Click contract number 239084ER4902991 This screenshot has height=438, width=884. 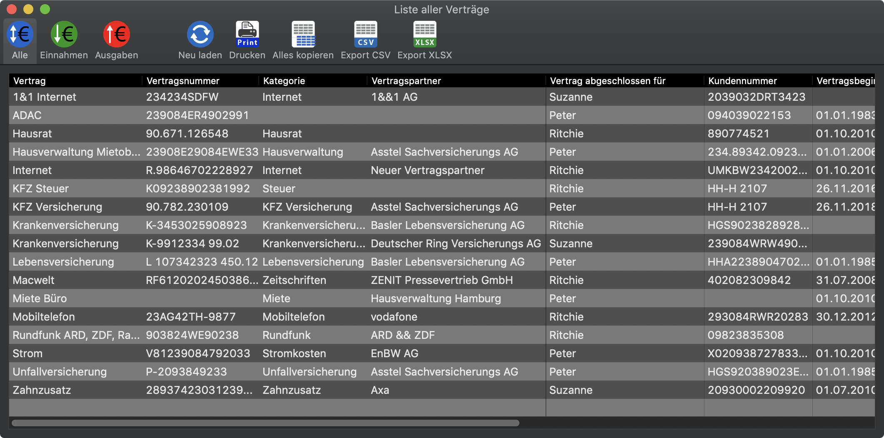(197, 115)
